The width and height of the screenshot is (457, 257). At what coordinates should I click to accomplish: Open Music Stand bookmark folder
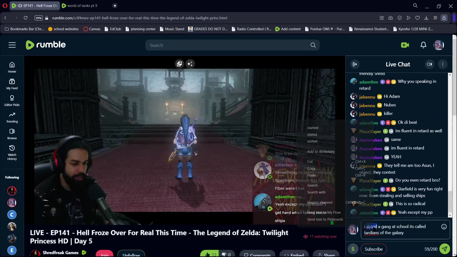(172, 29)
